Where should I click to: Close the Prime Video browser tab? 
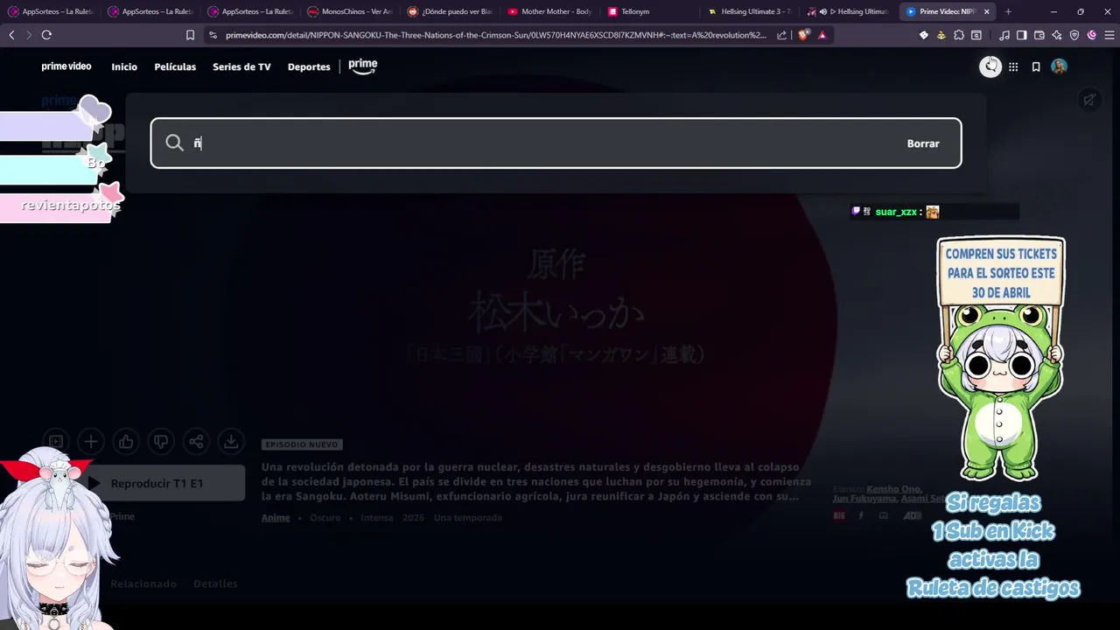(987, 11)
